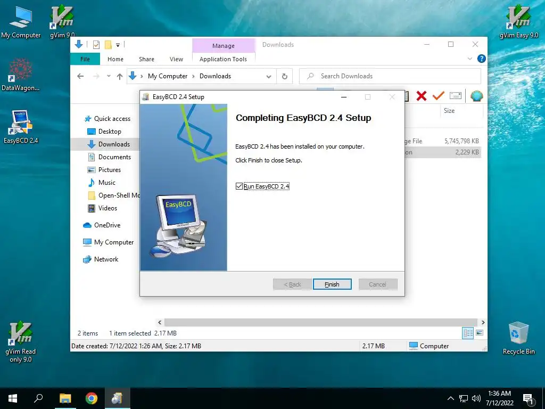
Task: Open the Recycle Bin
Action: (x=518, y=338)
